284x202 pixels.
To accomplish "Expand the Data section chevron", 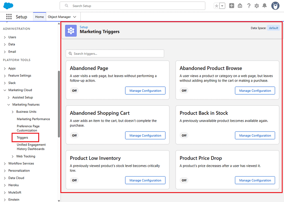I will click(x=5, y=45).
